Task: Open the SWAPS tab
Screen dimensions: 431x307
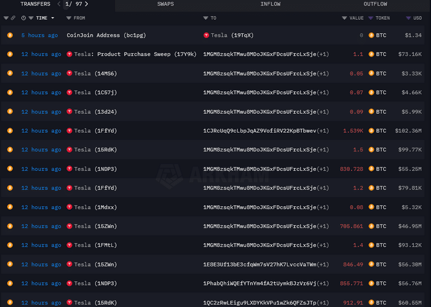Action: pyautogui.click(x=165, y=4)
